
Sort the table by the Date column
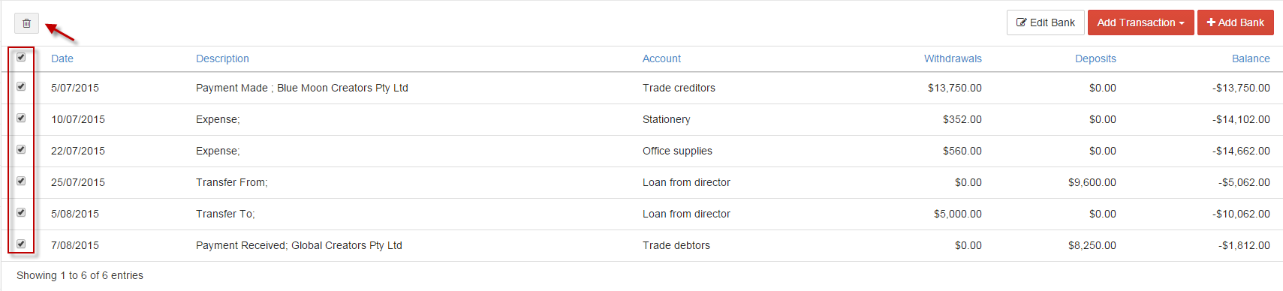tap(62, 58)
